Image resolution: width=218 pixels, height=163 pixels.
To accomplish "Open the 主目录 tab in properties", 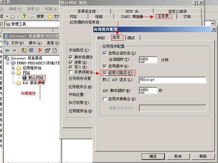I will 163,16.
